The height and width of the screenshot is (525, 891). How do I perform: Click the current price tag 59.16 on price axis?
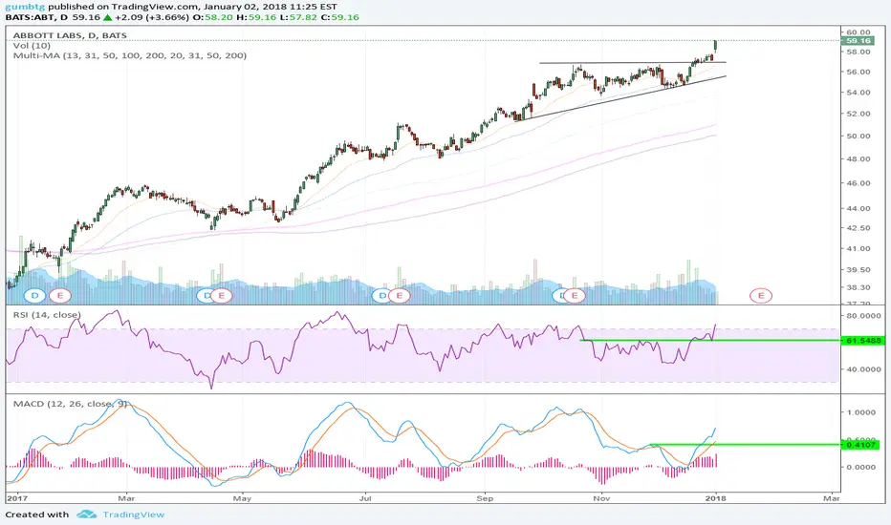click(858, 41)
